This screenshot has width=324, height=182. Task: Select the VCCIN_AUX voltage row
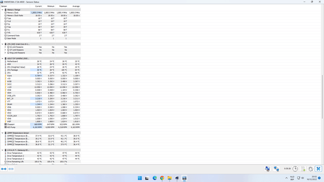[40, 116]
